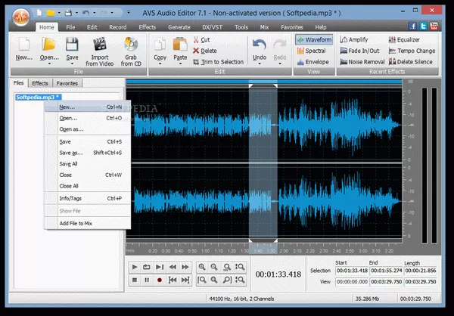Expand the Undo history dropdown arrow
This screenshot has width=454, height=316.
(259, 64)
